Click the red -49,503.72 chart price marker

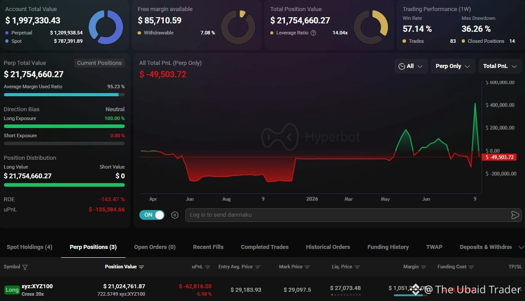click(499, 157)
